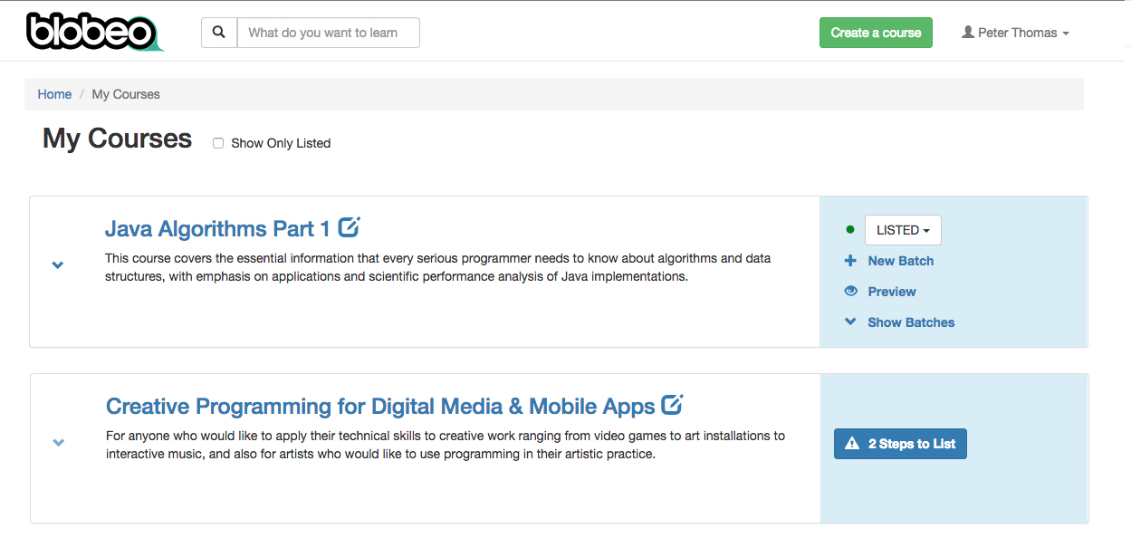The width and height of the screenshot is (1131, 557).
Task: Click the eye icon beside Preview
Action: [850, 292]
